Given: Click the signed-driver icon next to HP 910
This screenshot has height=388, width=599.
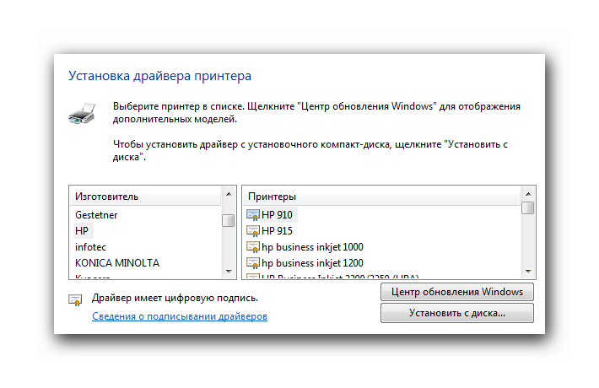Looking at the screenshot, I should pos(253,215).
